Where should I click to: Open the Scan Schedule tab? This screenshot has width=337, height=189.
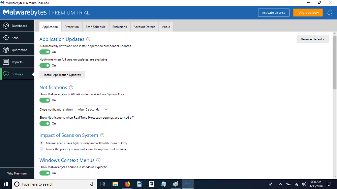96,27
